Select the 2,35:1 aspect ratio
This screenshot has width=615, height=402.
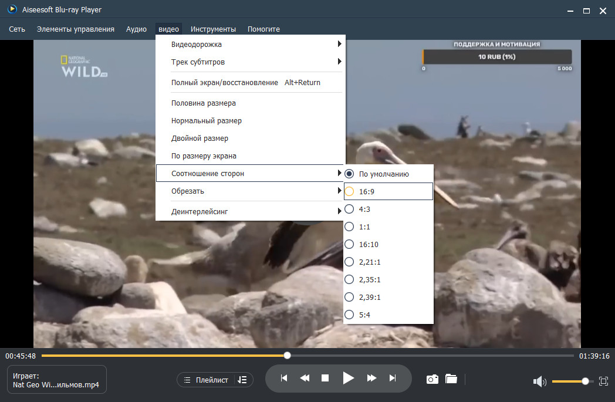coord(388,279)
